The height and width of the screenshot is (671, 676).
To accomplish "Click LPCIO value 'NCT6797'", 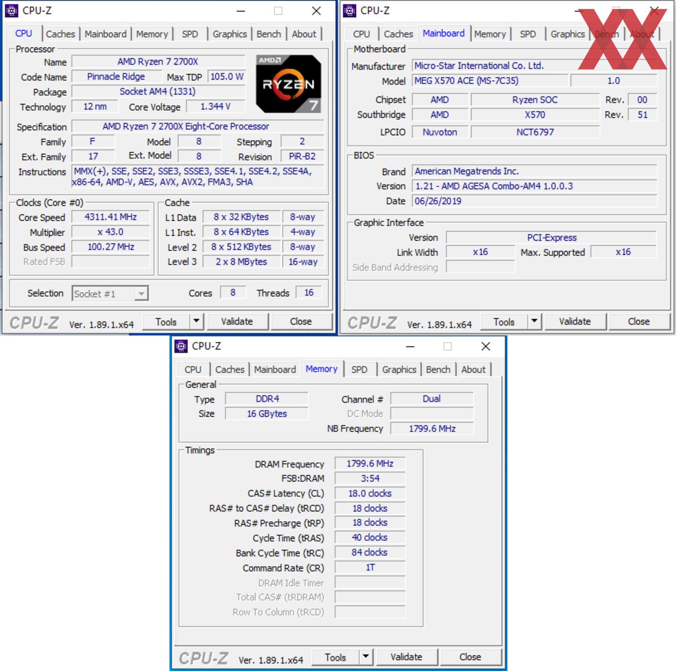I will (535, 132).
